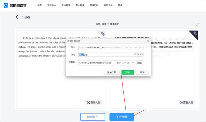Click the 直接打开 button
The width and height of the screenshot is (206, 122).
tap(112, 72)
